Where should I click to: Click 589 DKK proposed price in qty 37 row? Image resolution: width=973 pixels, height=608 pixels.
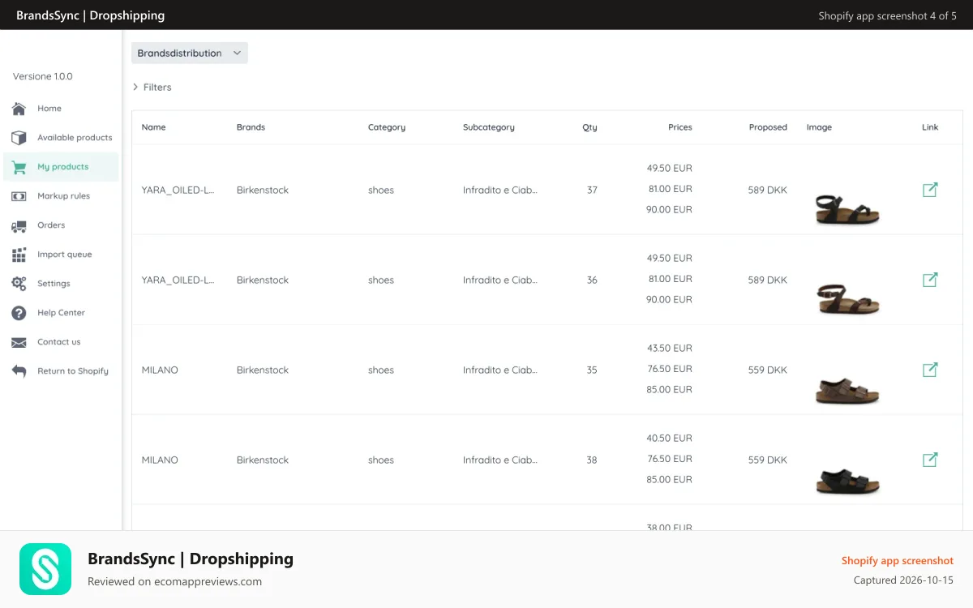pos(768,190)
